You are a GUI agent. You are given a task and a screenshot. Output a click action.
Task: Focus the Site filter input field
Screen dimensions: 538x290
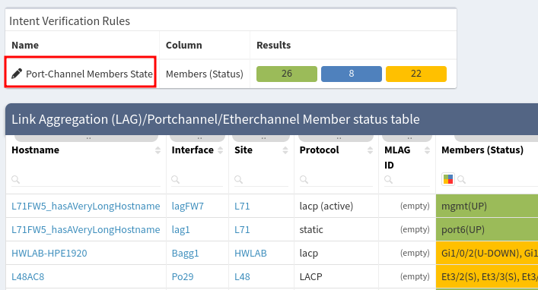pyautogui.click(x=261, y=179)
